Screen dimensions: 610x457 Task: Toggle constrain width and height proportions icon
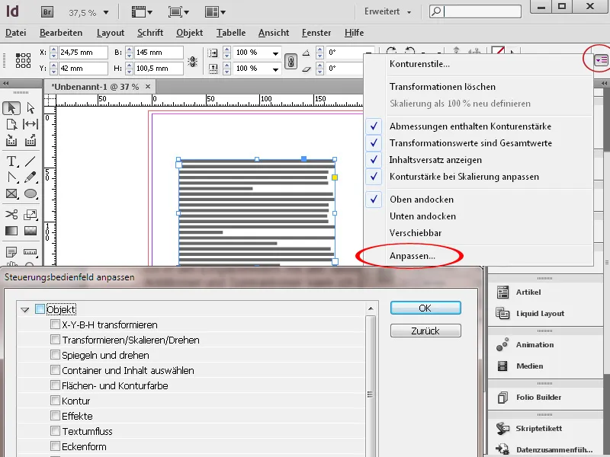193,62
